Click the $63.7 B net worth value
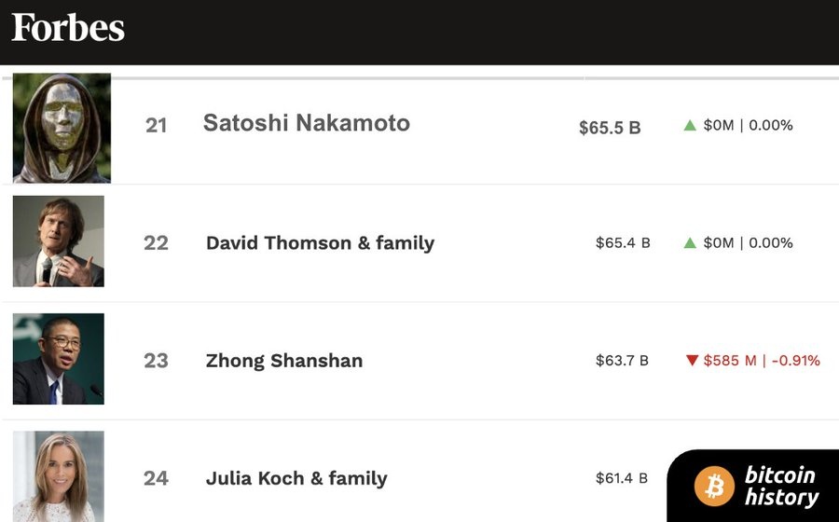This screenshot has height=522, width=839. (x=622, y=361)
